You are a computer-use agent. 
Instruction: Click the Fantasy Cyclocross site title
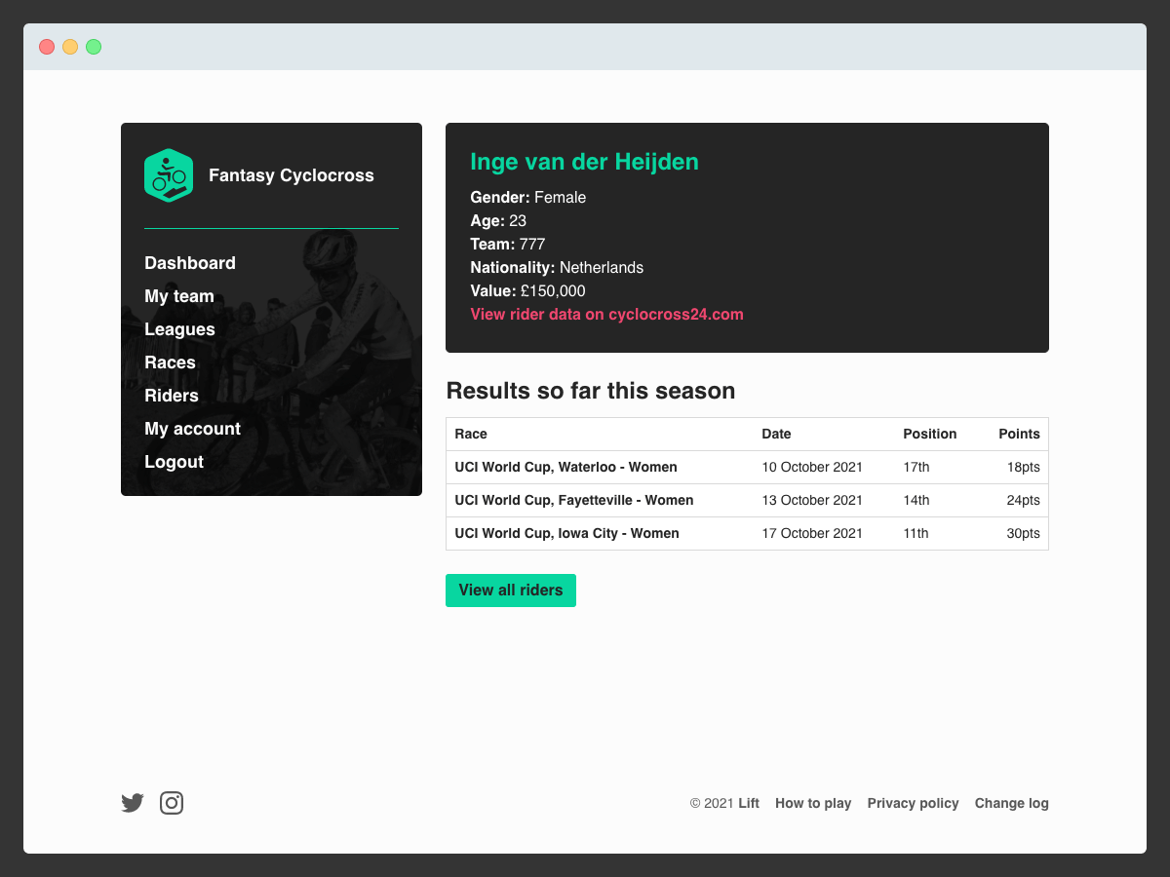(x=292, y=175)
